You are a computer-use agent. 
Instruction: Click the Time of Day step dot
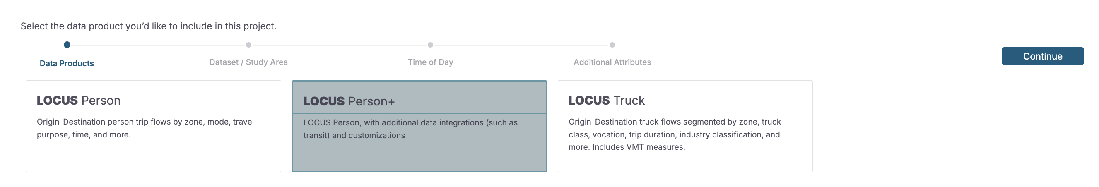point(431,45)
